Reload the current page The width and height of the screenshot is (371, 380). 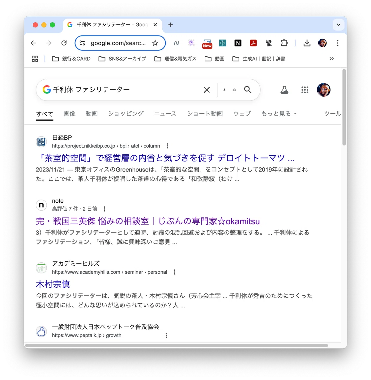64,43
